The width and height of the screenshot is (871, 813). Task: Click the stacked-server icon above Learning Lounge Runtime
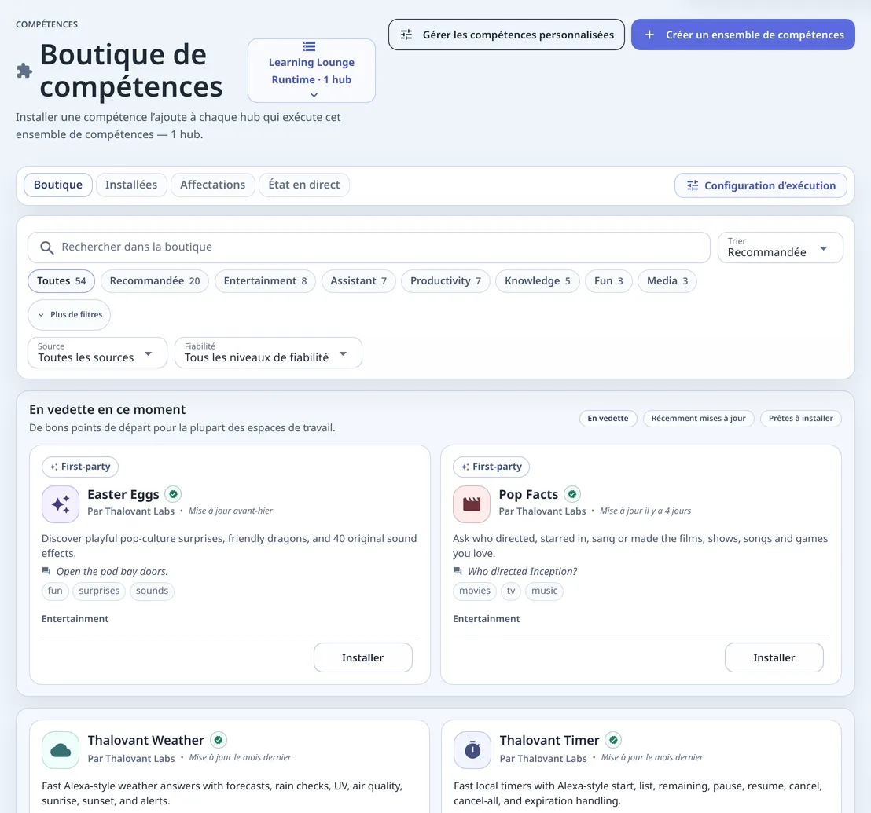point(310,46)
